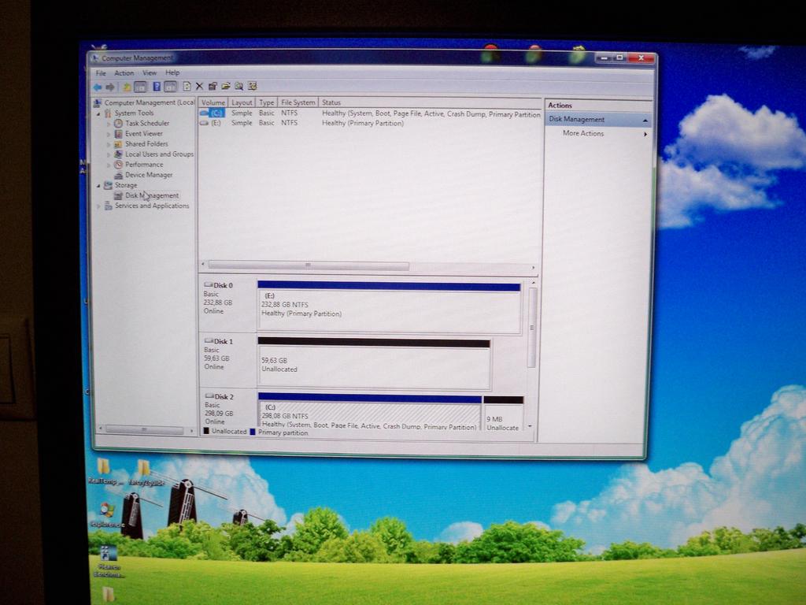
Task: Click the Refresh page icon in the toolbar
Action: [x=187, y=87]
